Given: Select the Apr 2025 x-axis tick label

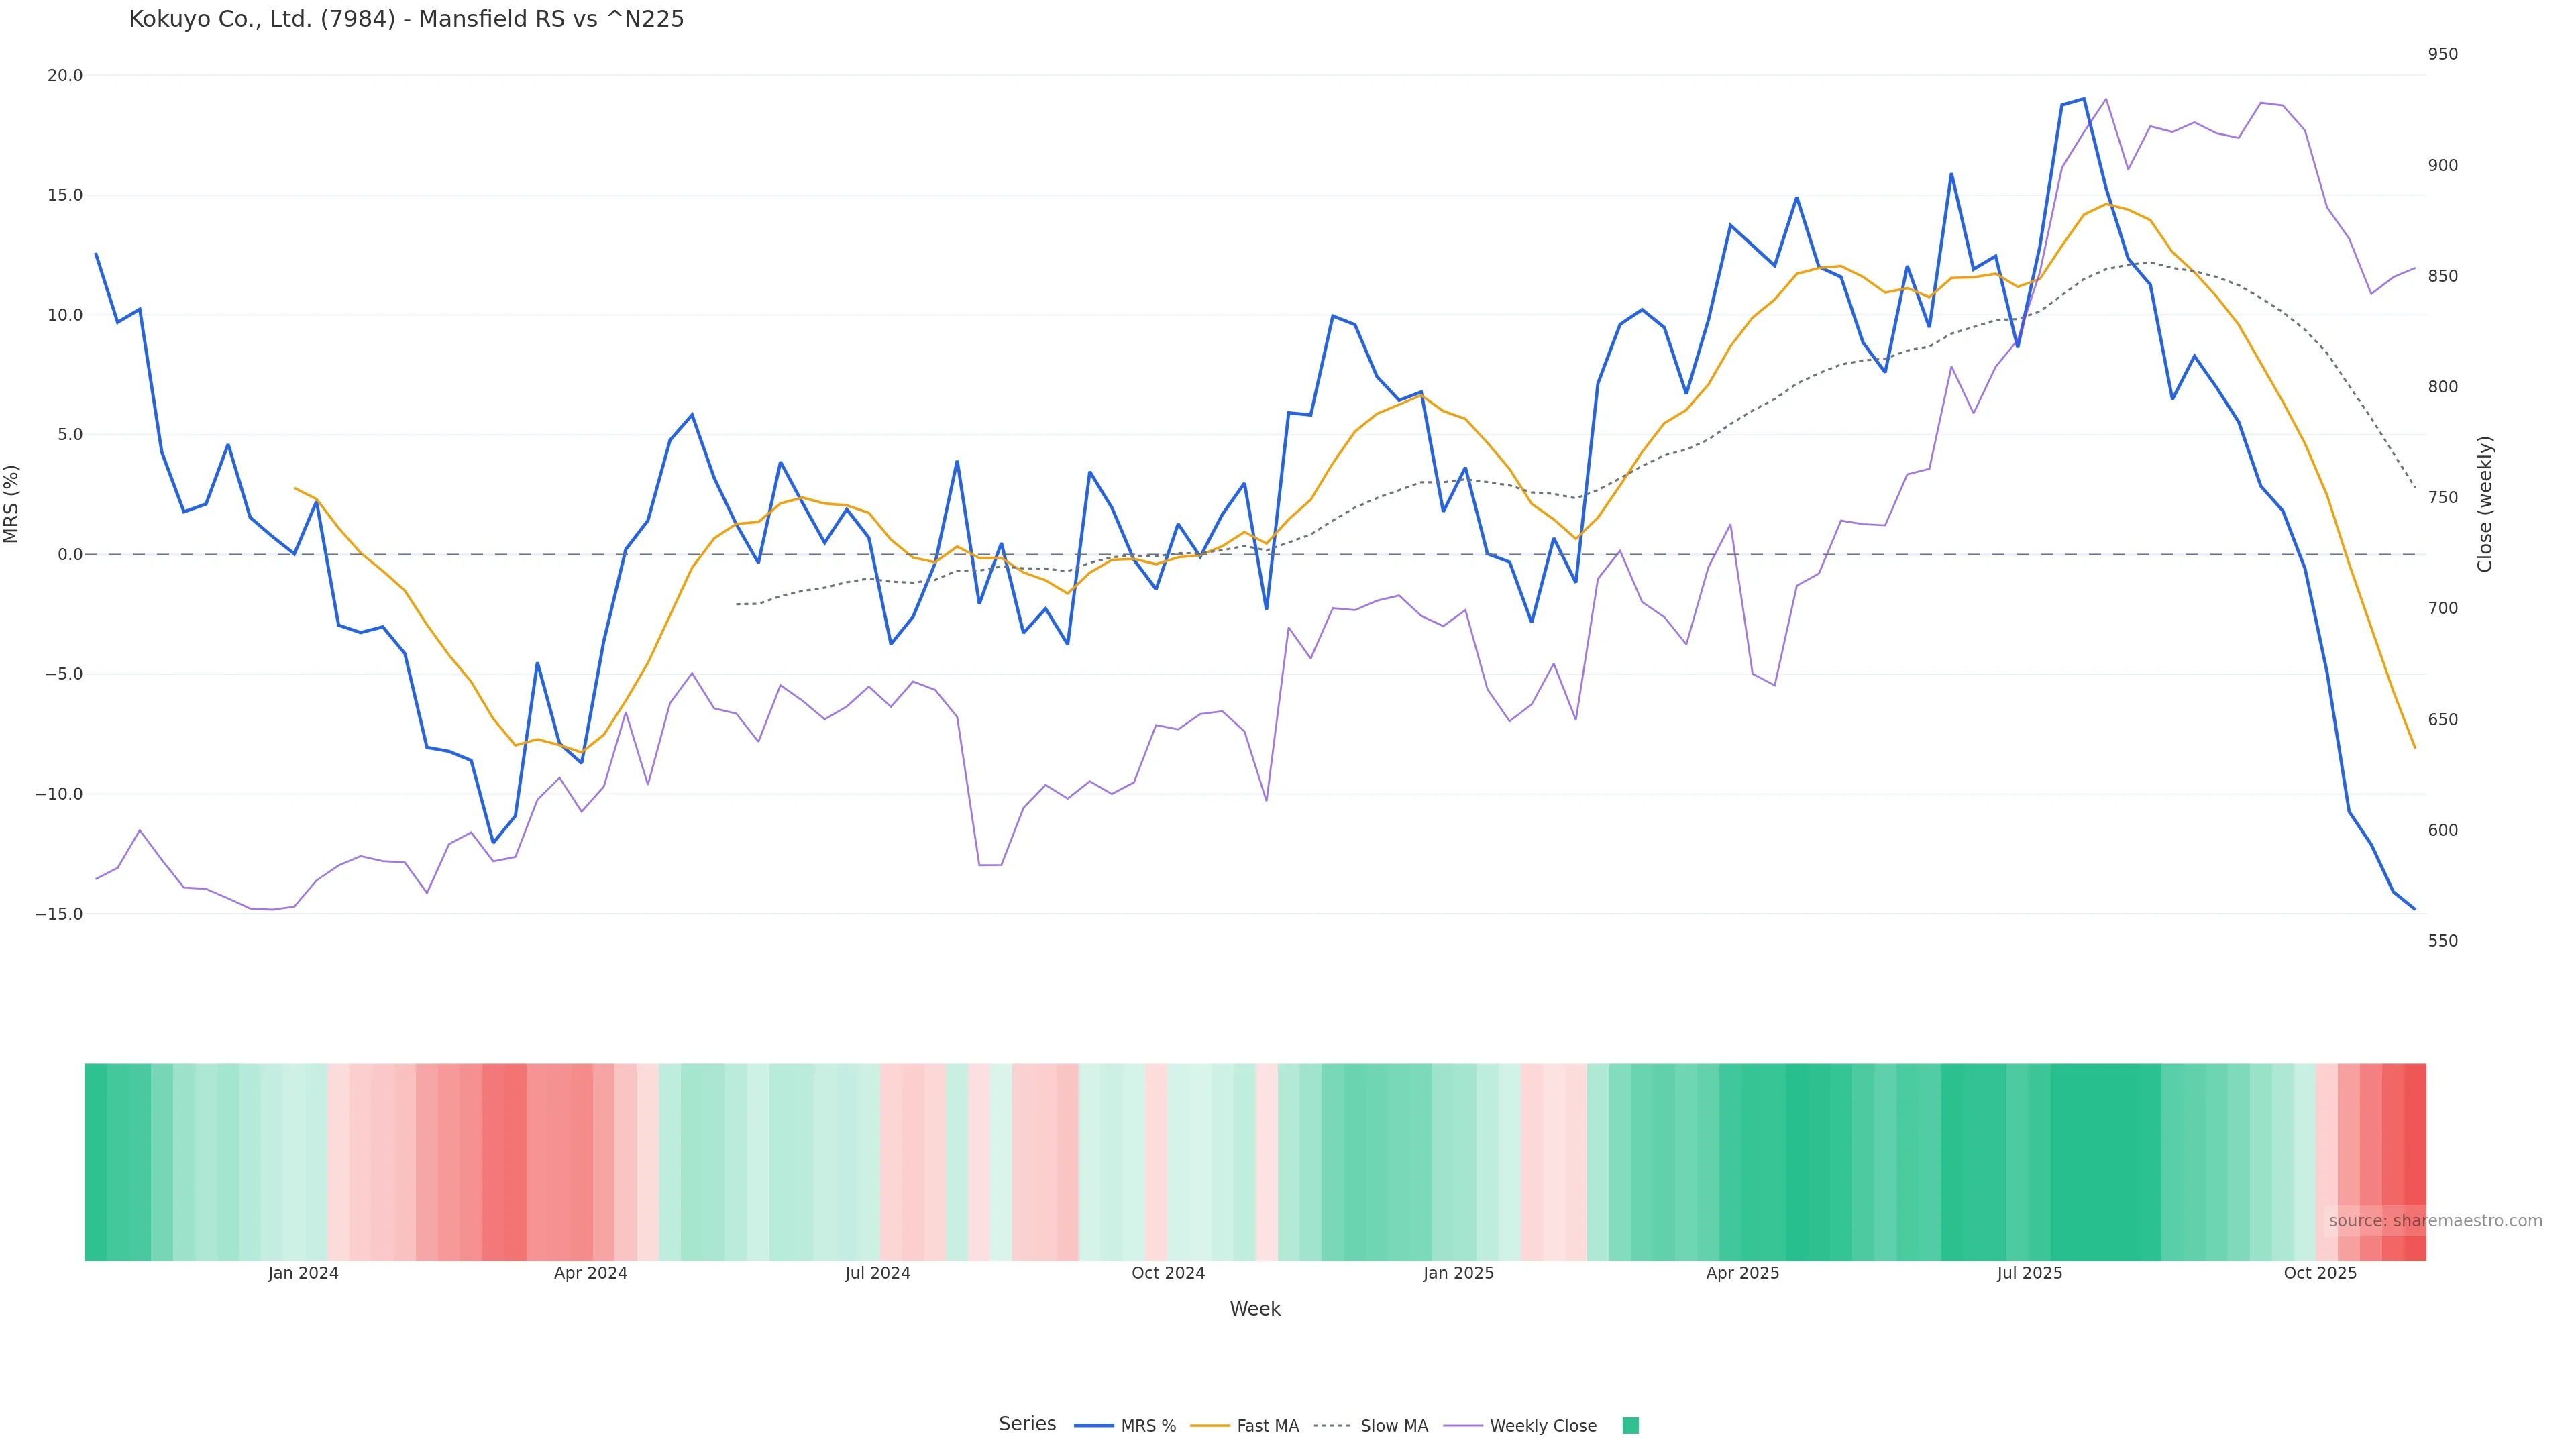Looking at the screenshot, I should (x=1742, y=1273).
